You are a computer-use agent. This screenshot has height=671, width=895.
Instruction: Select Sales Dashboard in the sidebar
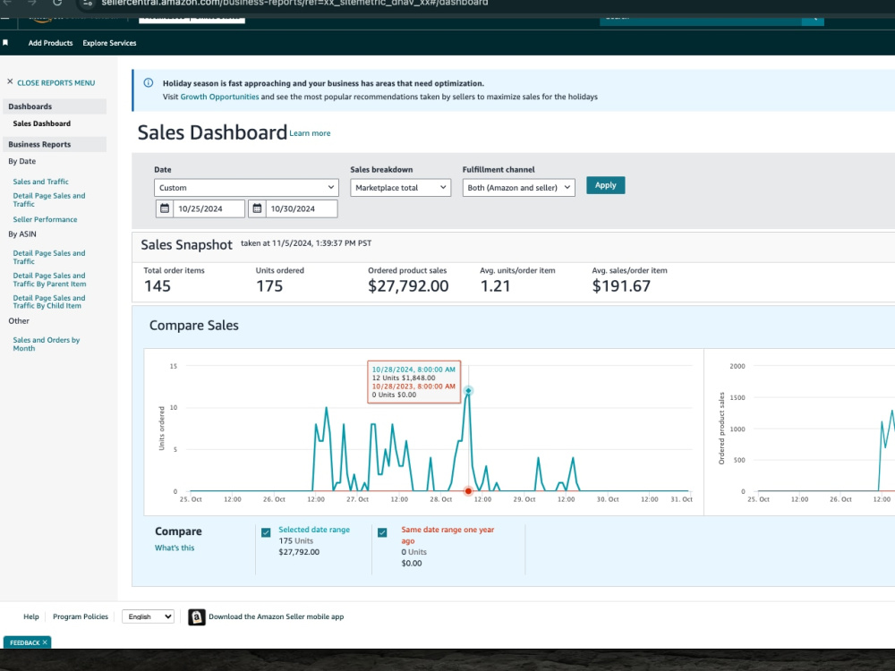tap(42, 123)
